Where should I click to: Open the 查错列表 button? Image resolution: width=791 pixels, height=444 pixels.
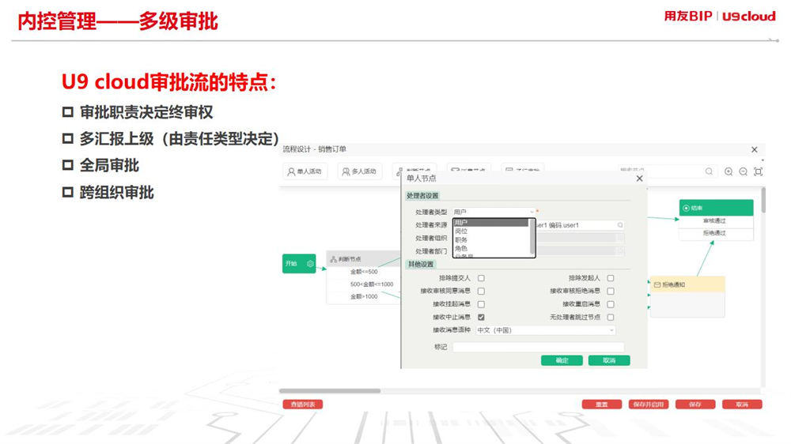[303, 404]
